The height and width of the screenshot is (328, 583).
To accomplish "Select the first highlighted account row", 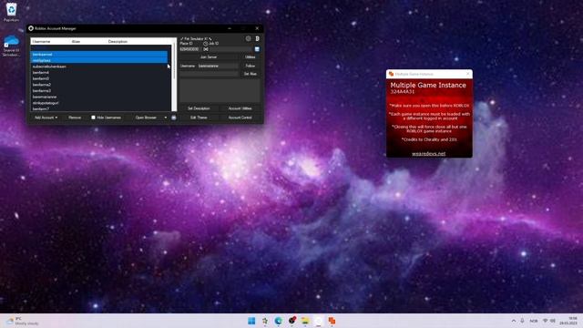I will 99,55.
